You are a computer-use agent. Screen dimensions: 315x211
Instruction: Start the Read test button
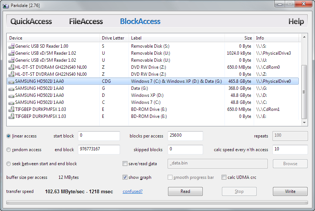(185, 191)
